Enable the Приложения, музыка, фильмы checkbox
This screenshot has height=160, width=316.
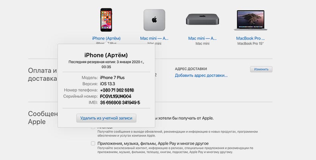click(93, 143)
